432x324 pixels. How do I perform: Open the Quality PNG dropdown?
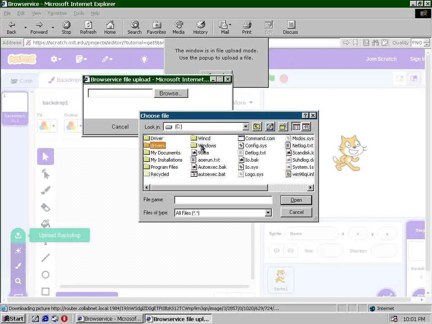coord(426,43)
